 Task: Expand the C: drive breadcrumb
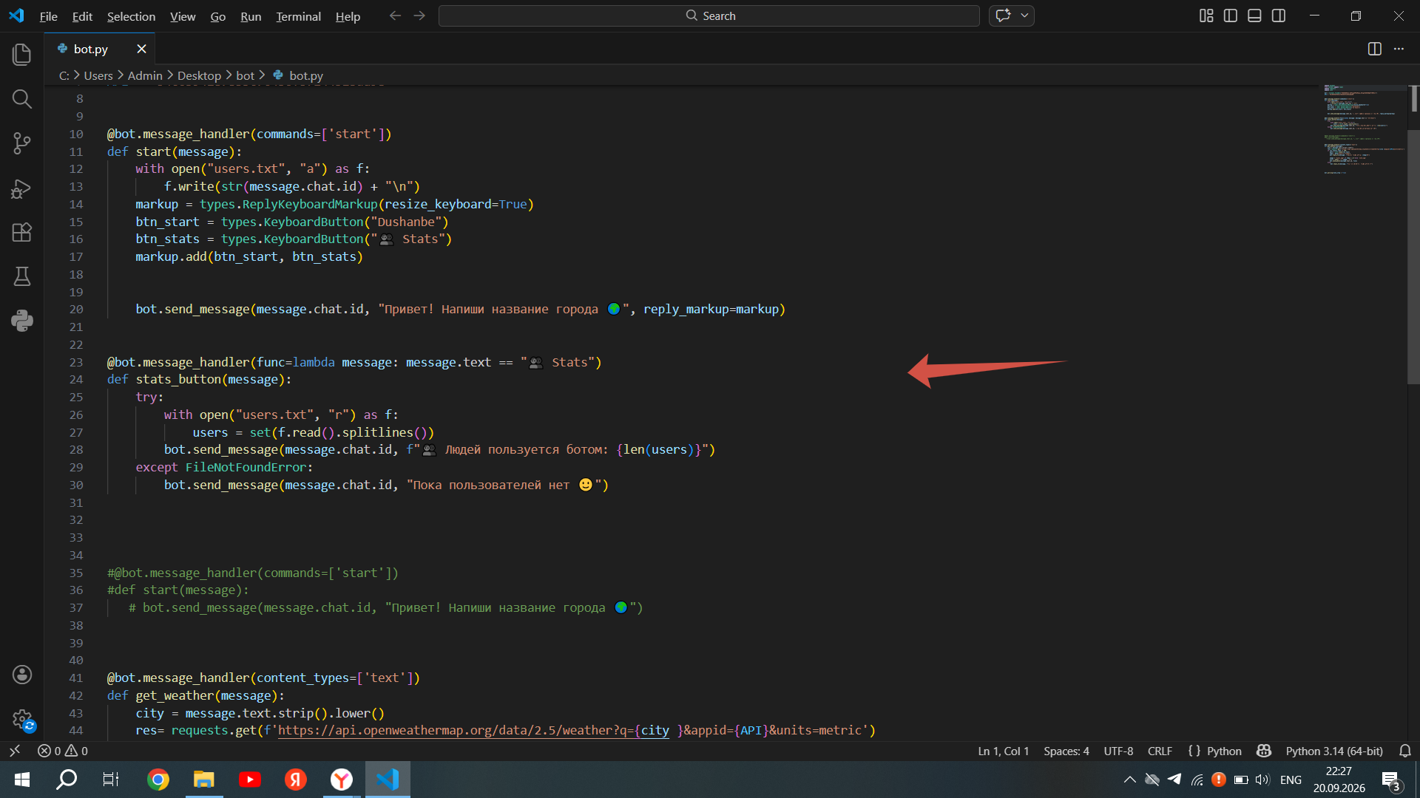tap(64, 75)
